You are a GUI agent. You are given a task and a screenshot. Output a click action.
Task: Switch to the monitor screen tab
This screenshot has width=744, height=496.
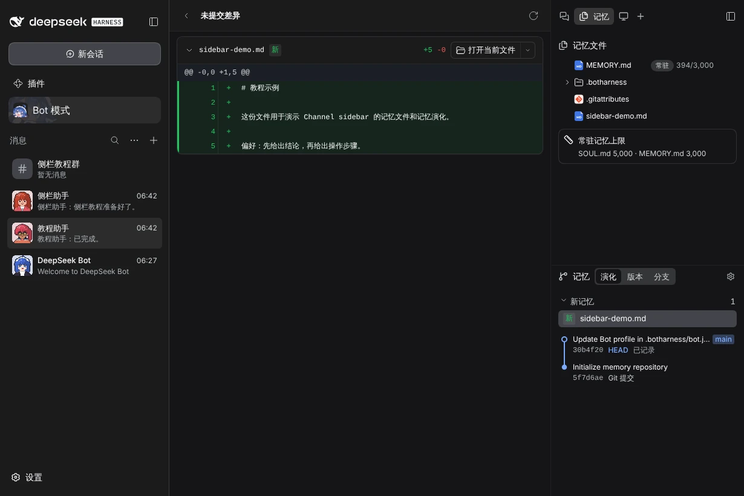pos(624,16)
